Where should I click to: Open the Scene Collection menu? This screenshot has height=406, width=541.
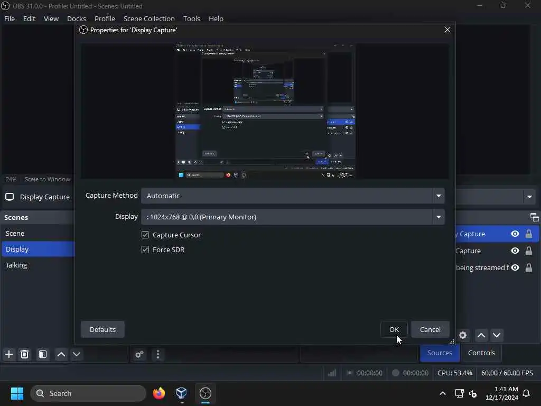[149, 19]
